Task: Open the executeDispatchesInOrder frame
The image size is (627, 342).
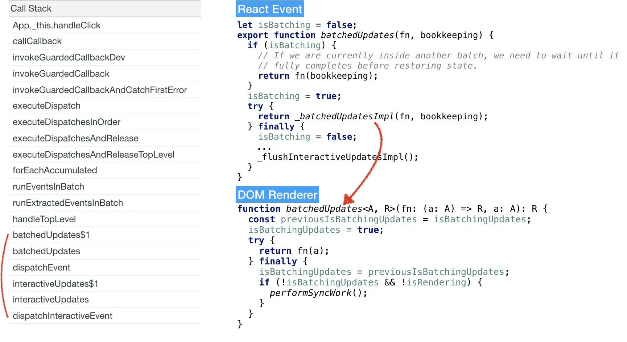Action: coord(105,122)
